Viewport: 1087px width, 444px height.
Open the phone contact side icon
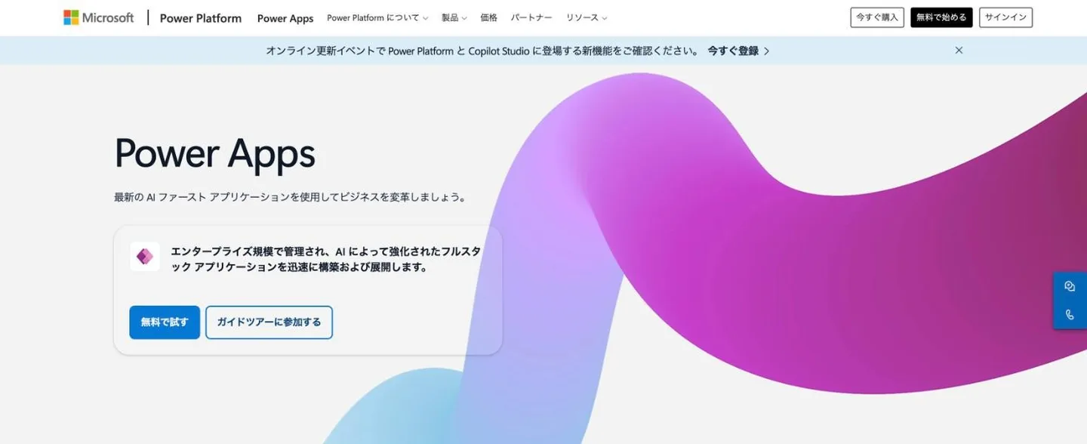(1070, 315)
